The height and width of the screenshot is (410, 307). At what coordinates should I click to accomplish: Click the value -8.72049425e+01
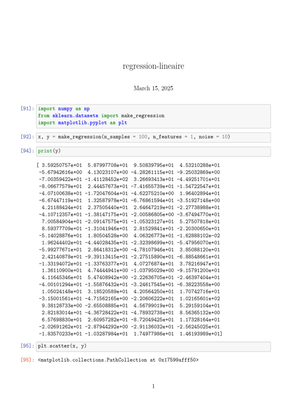[152, 320]
